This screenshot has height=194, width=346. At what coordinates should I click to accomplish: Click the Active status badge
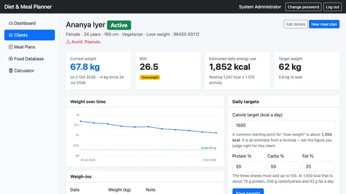pos(119,25)
